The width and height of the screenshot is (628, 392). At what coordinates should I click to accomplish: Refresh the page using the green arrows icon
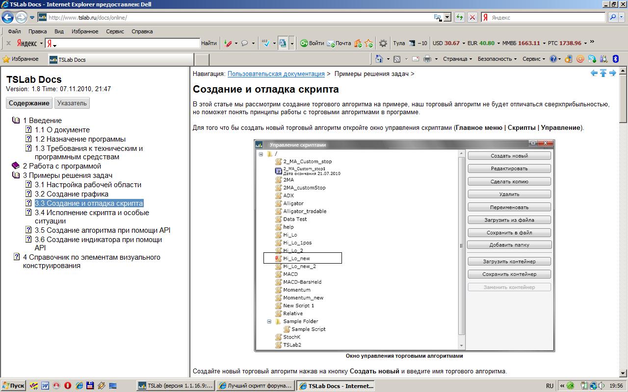[459, 17]
